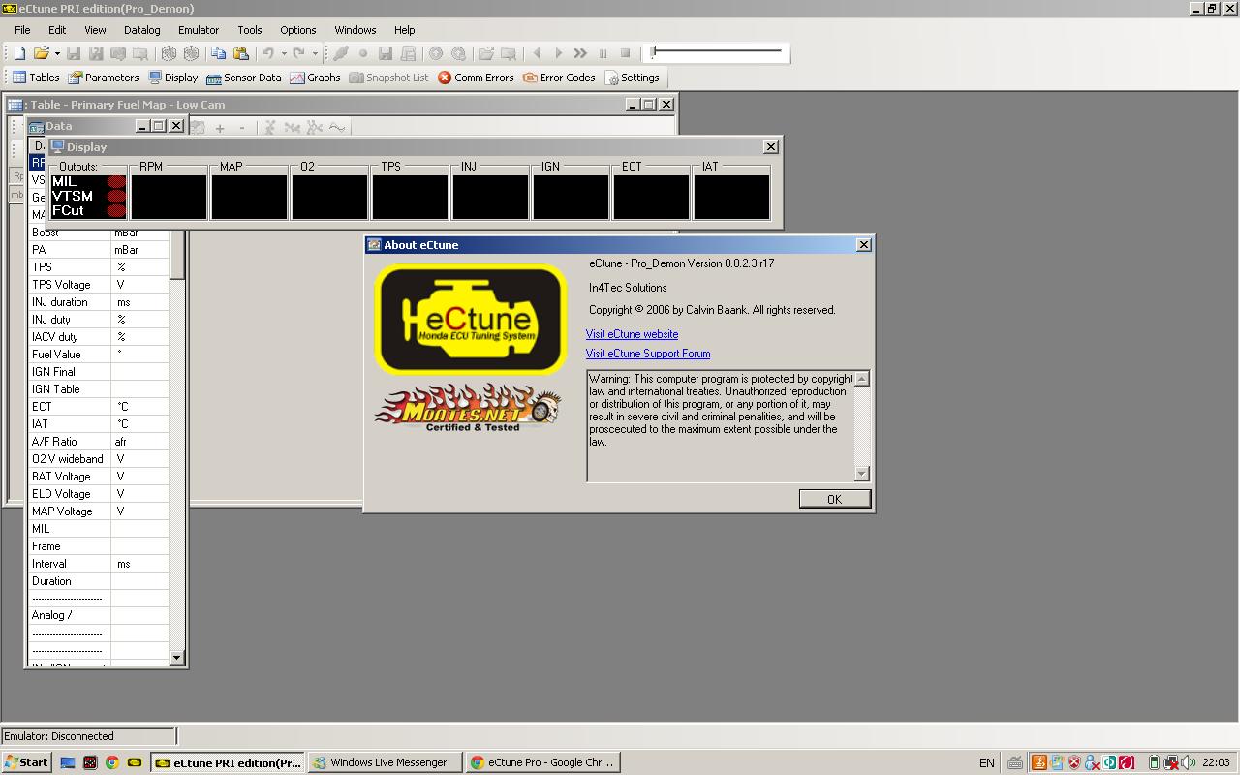Screen dimensions: 1240x775
Task: Open the Sensor Data window
Action: pos(244,77)
